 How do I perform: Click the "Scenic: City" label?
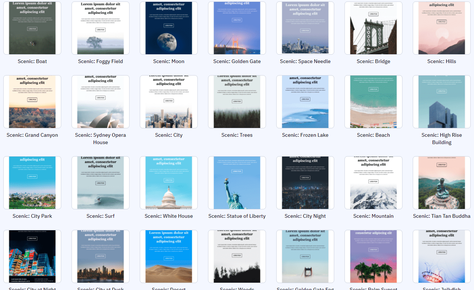pyautogui.click(x=169, y=135)
